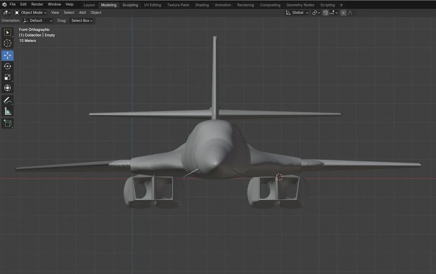Screen dimensions: 436x274
Task: Switch to the Texture Paint workspace
Action: (178, 5)
